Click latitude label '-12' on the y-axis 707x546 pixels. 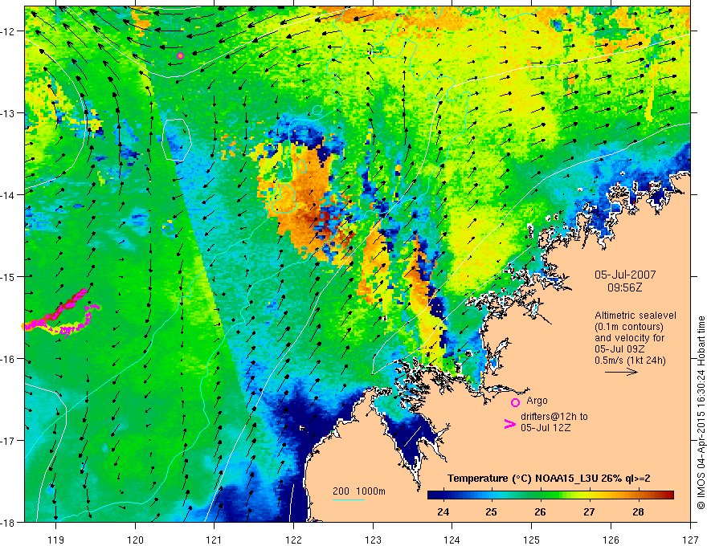(x=8, y=31)
